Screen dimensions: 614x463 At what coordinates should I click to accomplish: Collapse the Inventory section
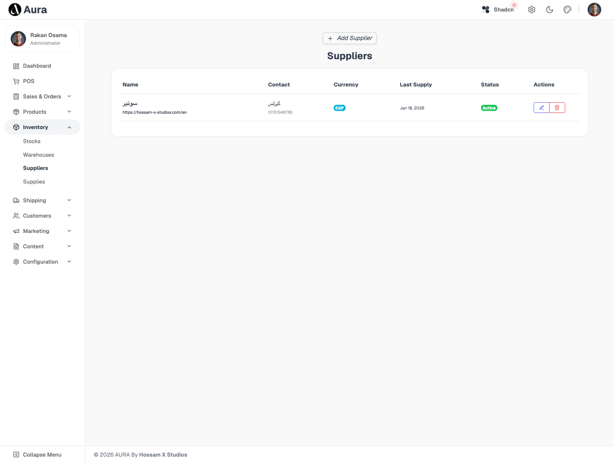click(42, 127)
